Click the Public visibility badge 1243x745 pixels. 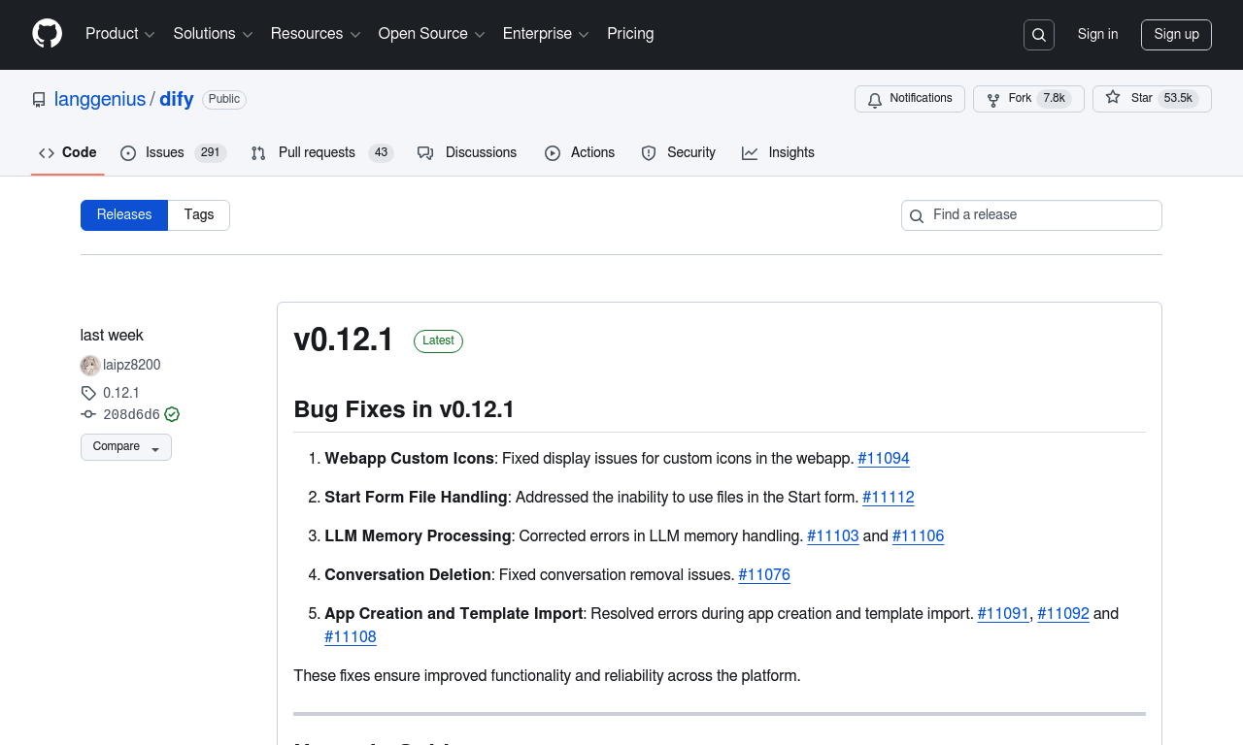224,100
